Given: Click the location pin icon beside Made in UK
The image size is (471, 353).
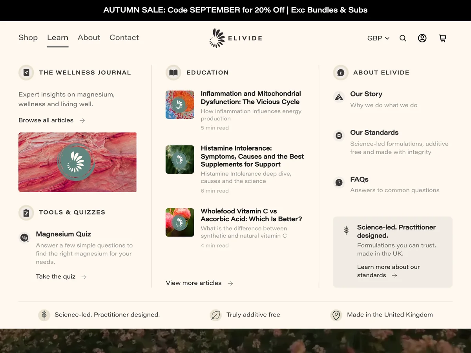Looking at the screenshot, I should coord(336,315).
